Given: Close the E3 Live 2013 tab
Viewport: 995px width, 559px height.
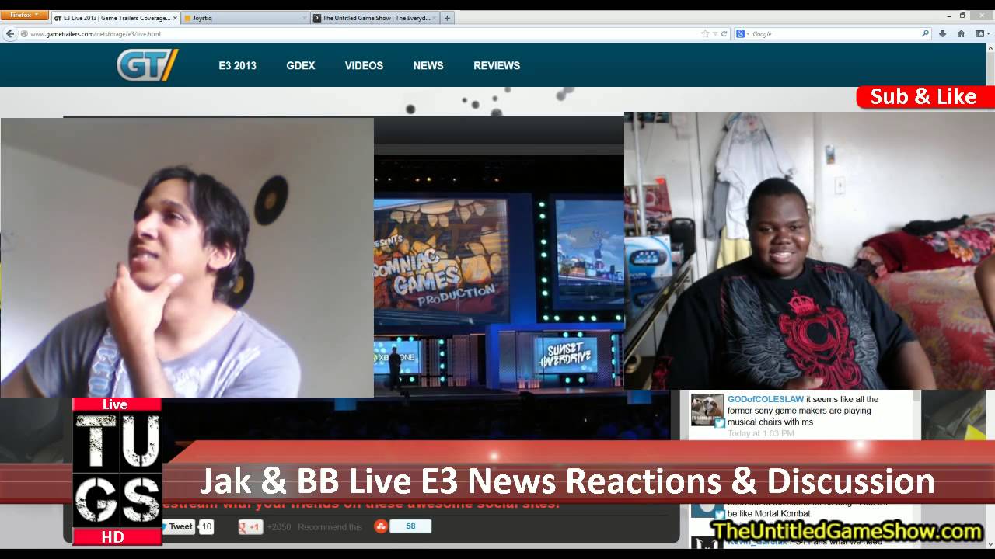Looking at the screenshot, I should click(x=174, y=18).
